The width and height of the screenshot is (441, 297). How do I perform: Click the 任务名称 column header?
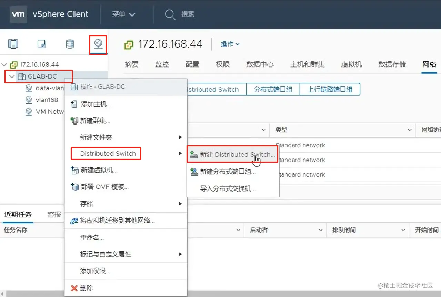pyautogui.click(x=16, y=230)
